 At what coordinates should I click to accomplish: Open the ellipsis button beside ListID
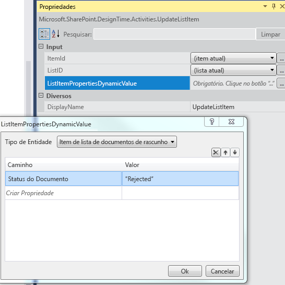click(281, 70)
